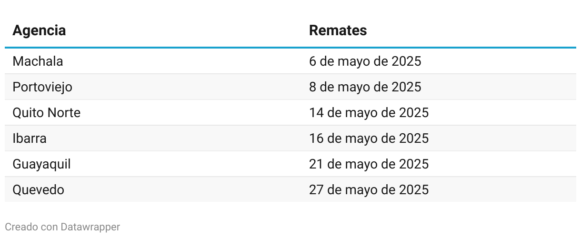Select the Ibarra agency cell
The height and width of the screenshot is (238, 581).
pyautogui.click(x=30, y=139)
